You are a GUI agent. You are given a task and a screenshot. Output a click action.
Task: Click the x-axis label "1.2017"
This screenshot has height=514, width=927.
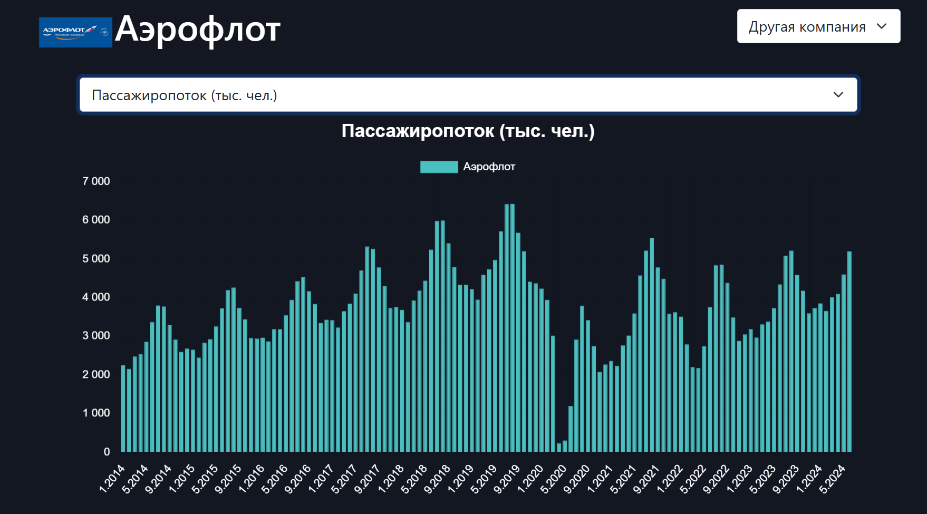coord(322,479)
